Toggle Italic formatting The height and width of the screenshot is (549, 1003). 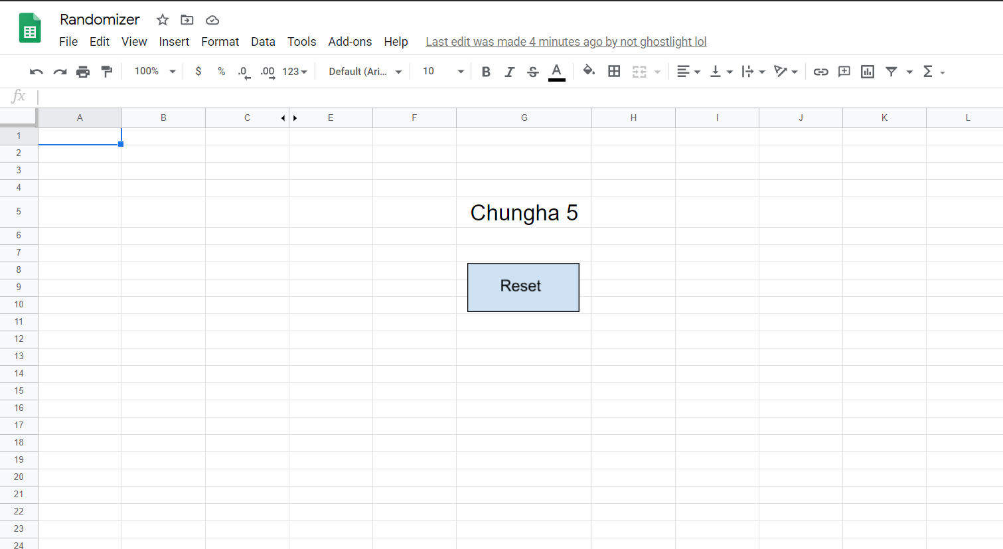coord(509,72)
